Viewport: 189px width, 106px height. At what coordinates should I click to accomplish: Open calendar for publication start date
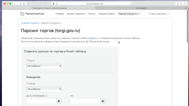point(59,101)
